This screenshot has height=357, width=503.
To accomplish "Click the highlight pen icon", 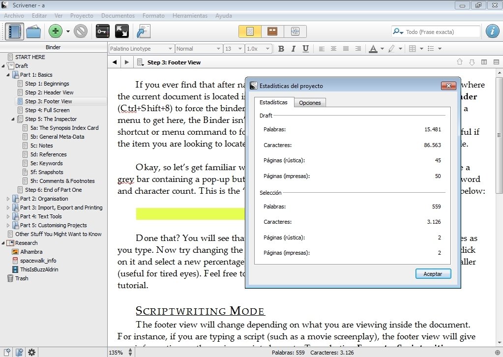I will (x=391, y=49).
